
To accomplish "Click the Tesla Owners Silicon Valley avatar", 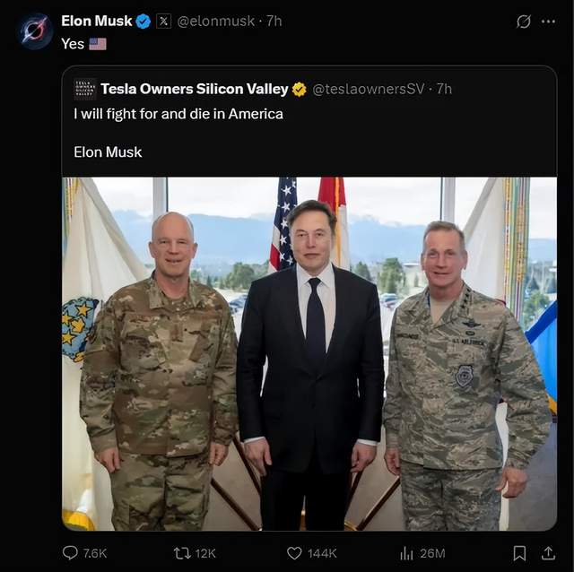I will click(84, 89).
